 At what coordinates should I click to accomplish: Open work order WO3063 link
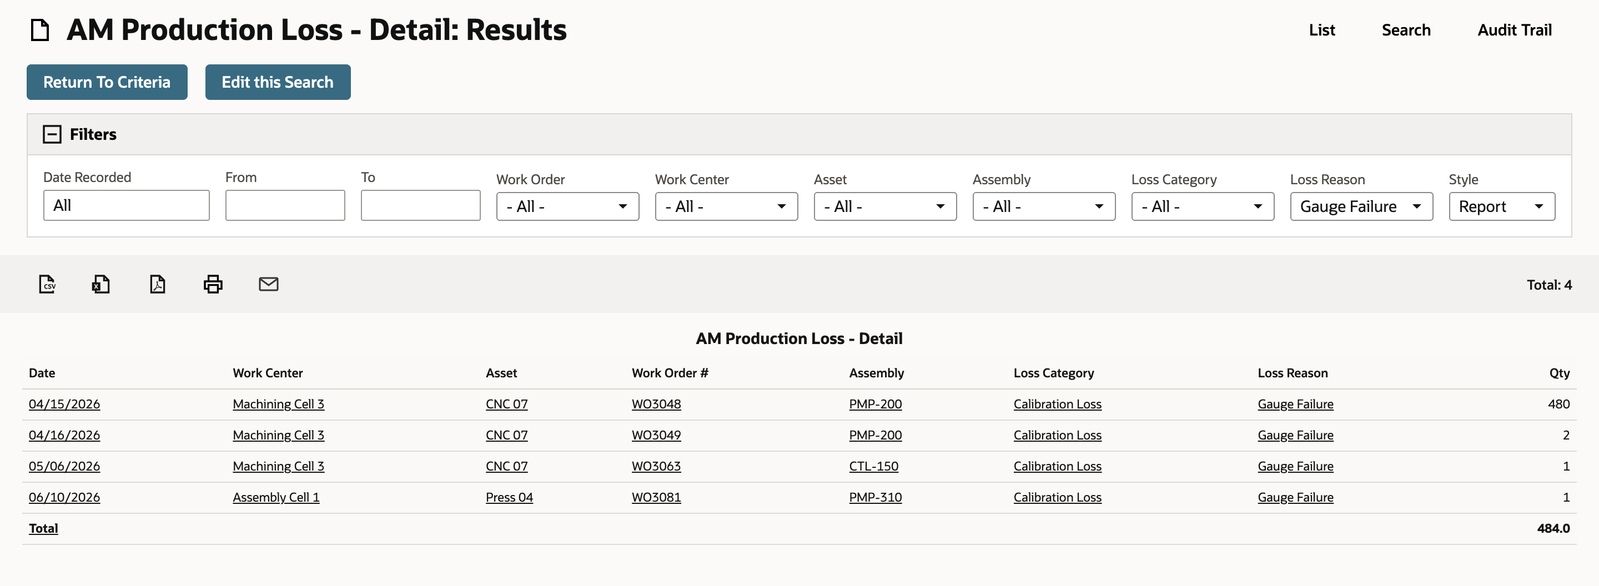(656, 466)
